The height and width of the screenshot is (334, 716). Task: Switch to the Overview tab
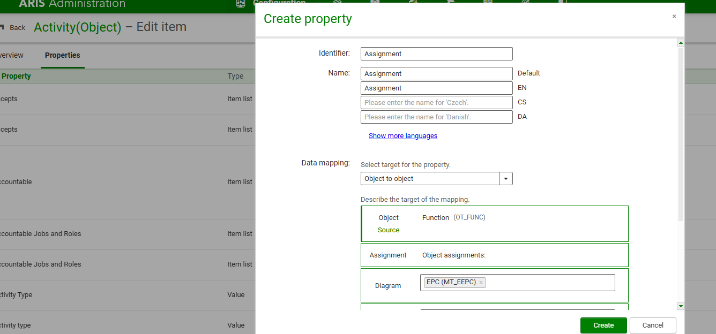pyautogui.click(x=12, y=55)
